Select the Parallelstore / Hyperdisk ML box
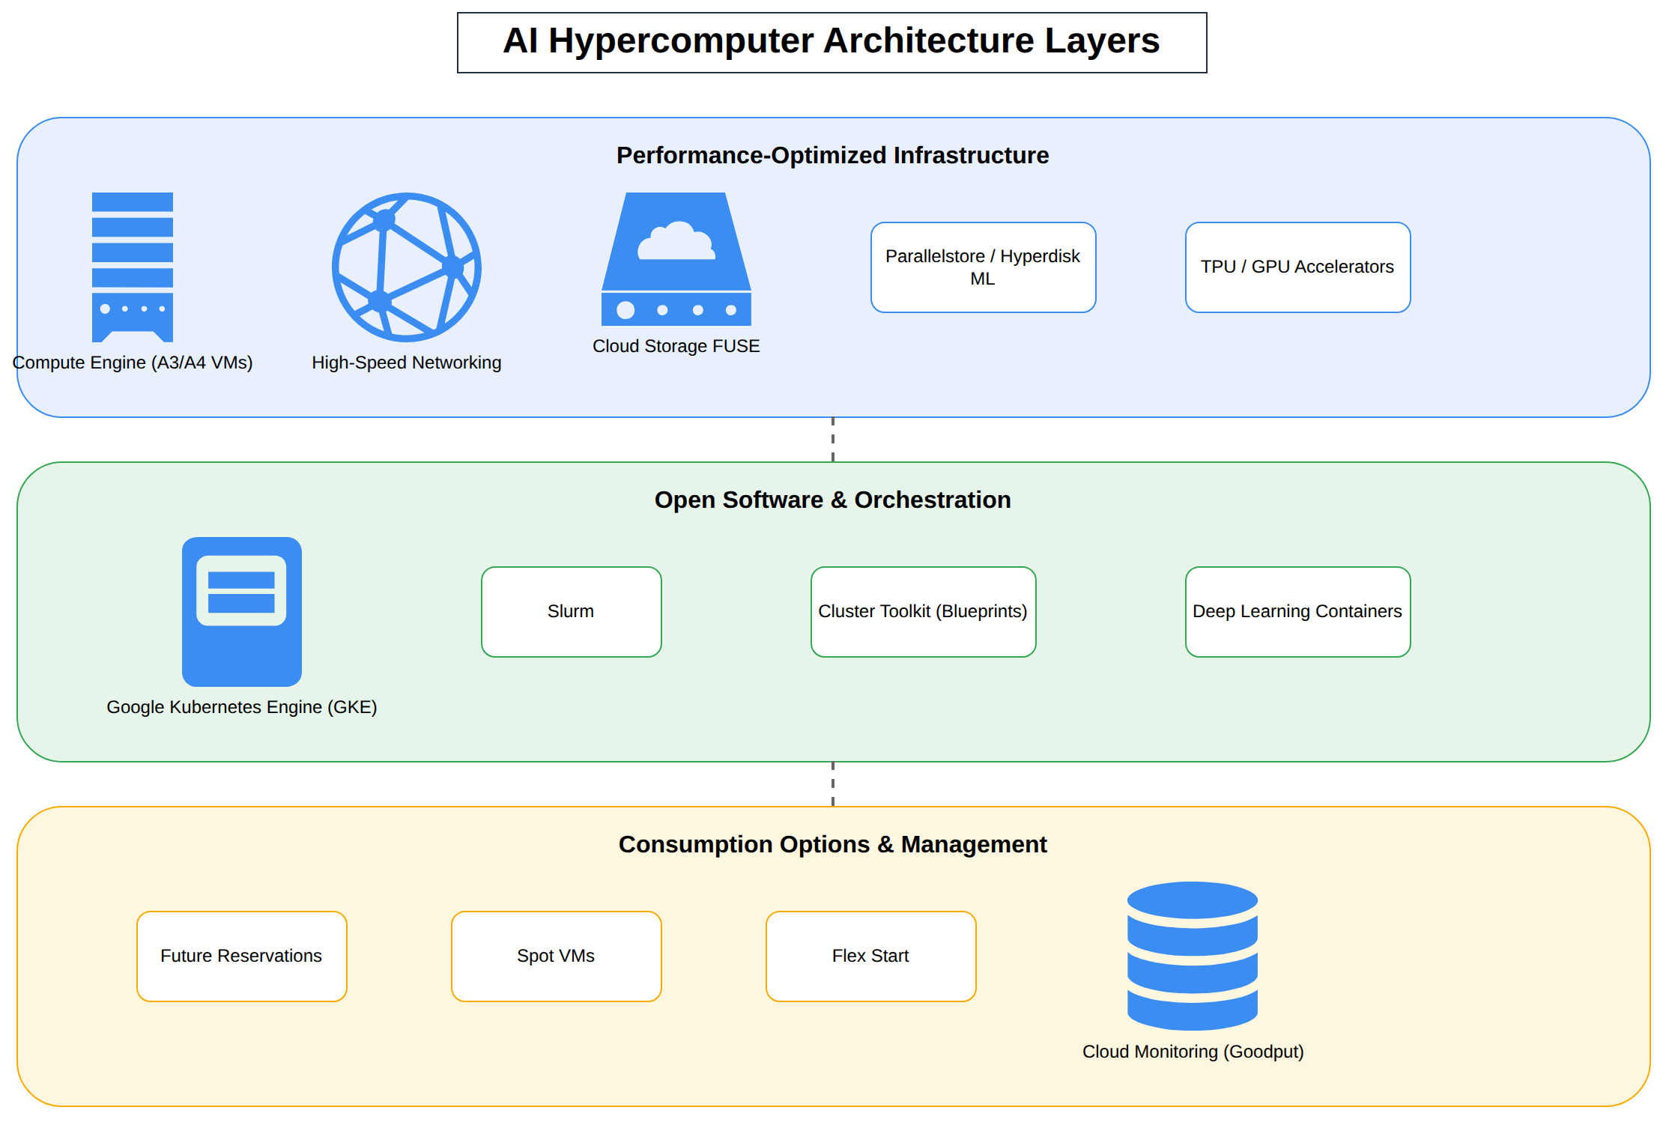This screenshot has width=1675, height=1131. 984,267
